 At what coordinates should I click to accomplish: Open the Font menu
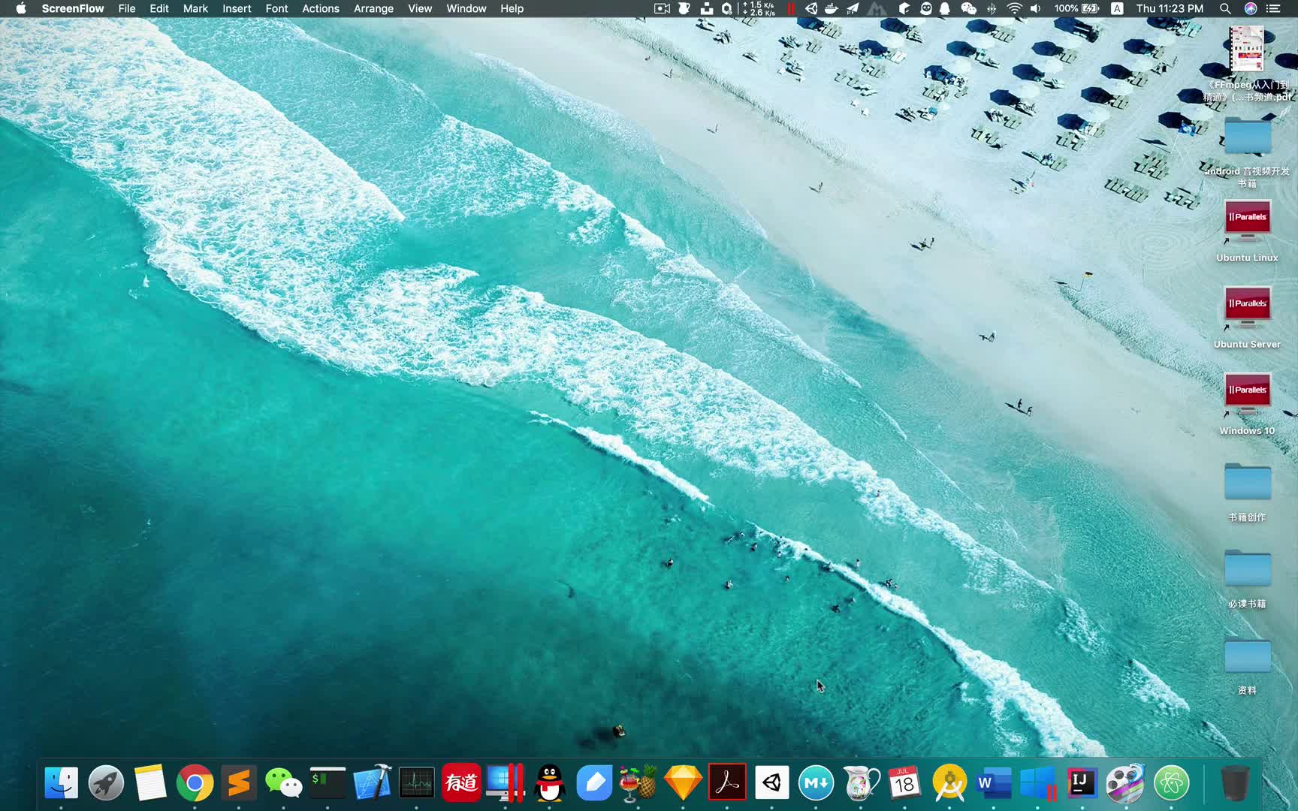click(x=276, y=8)
